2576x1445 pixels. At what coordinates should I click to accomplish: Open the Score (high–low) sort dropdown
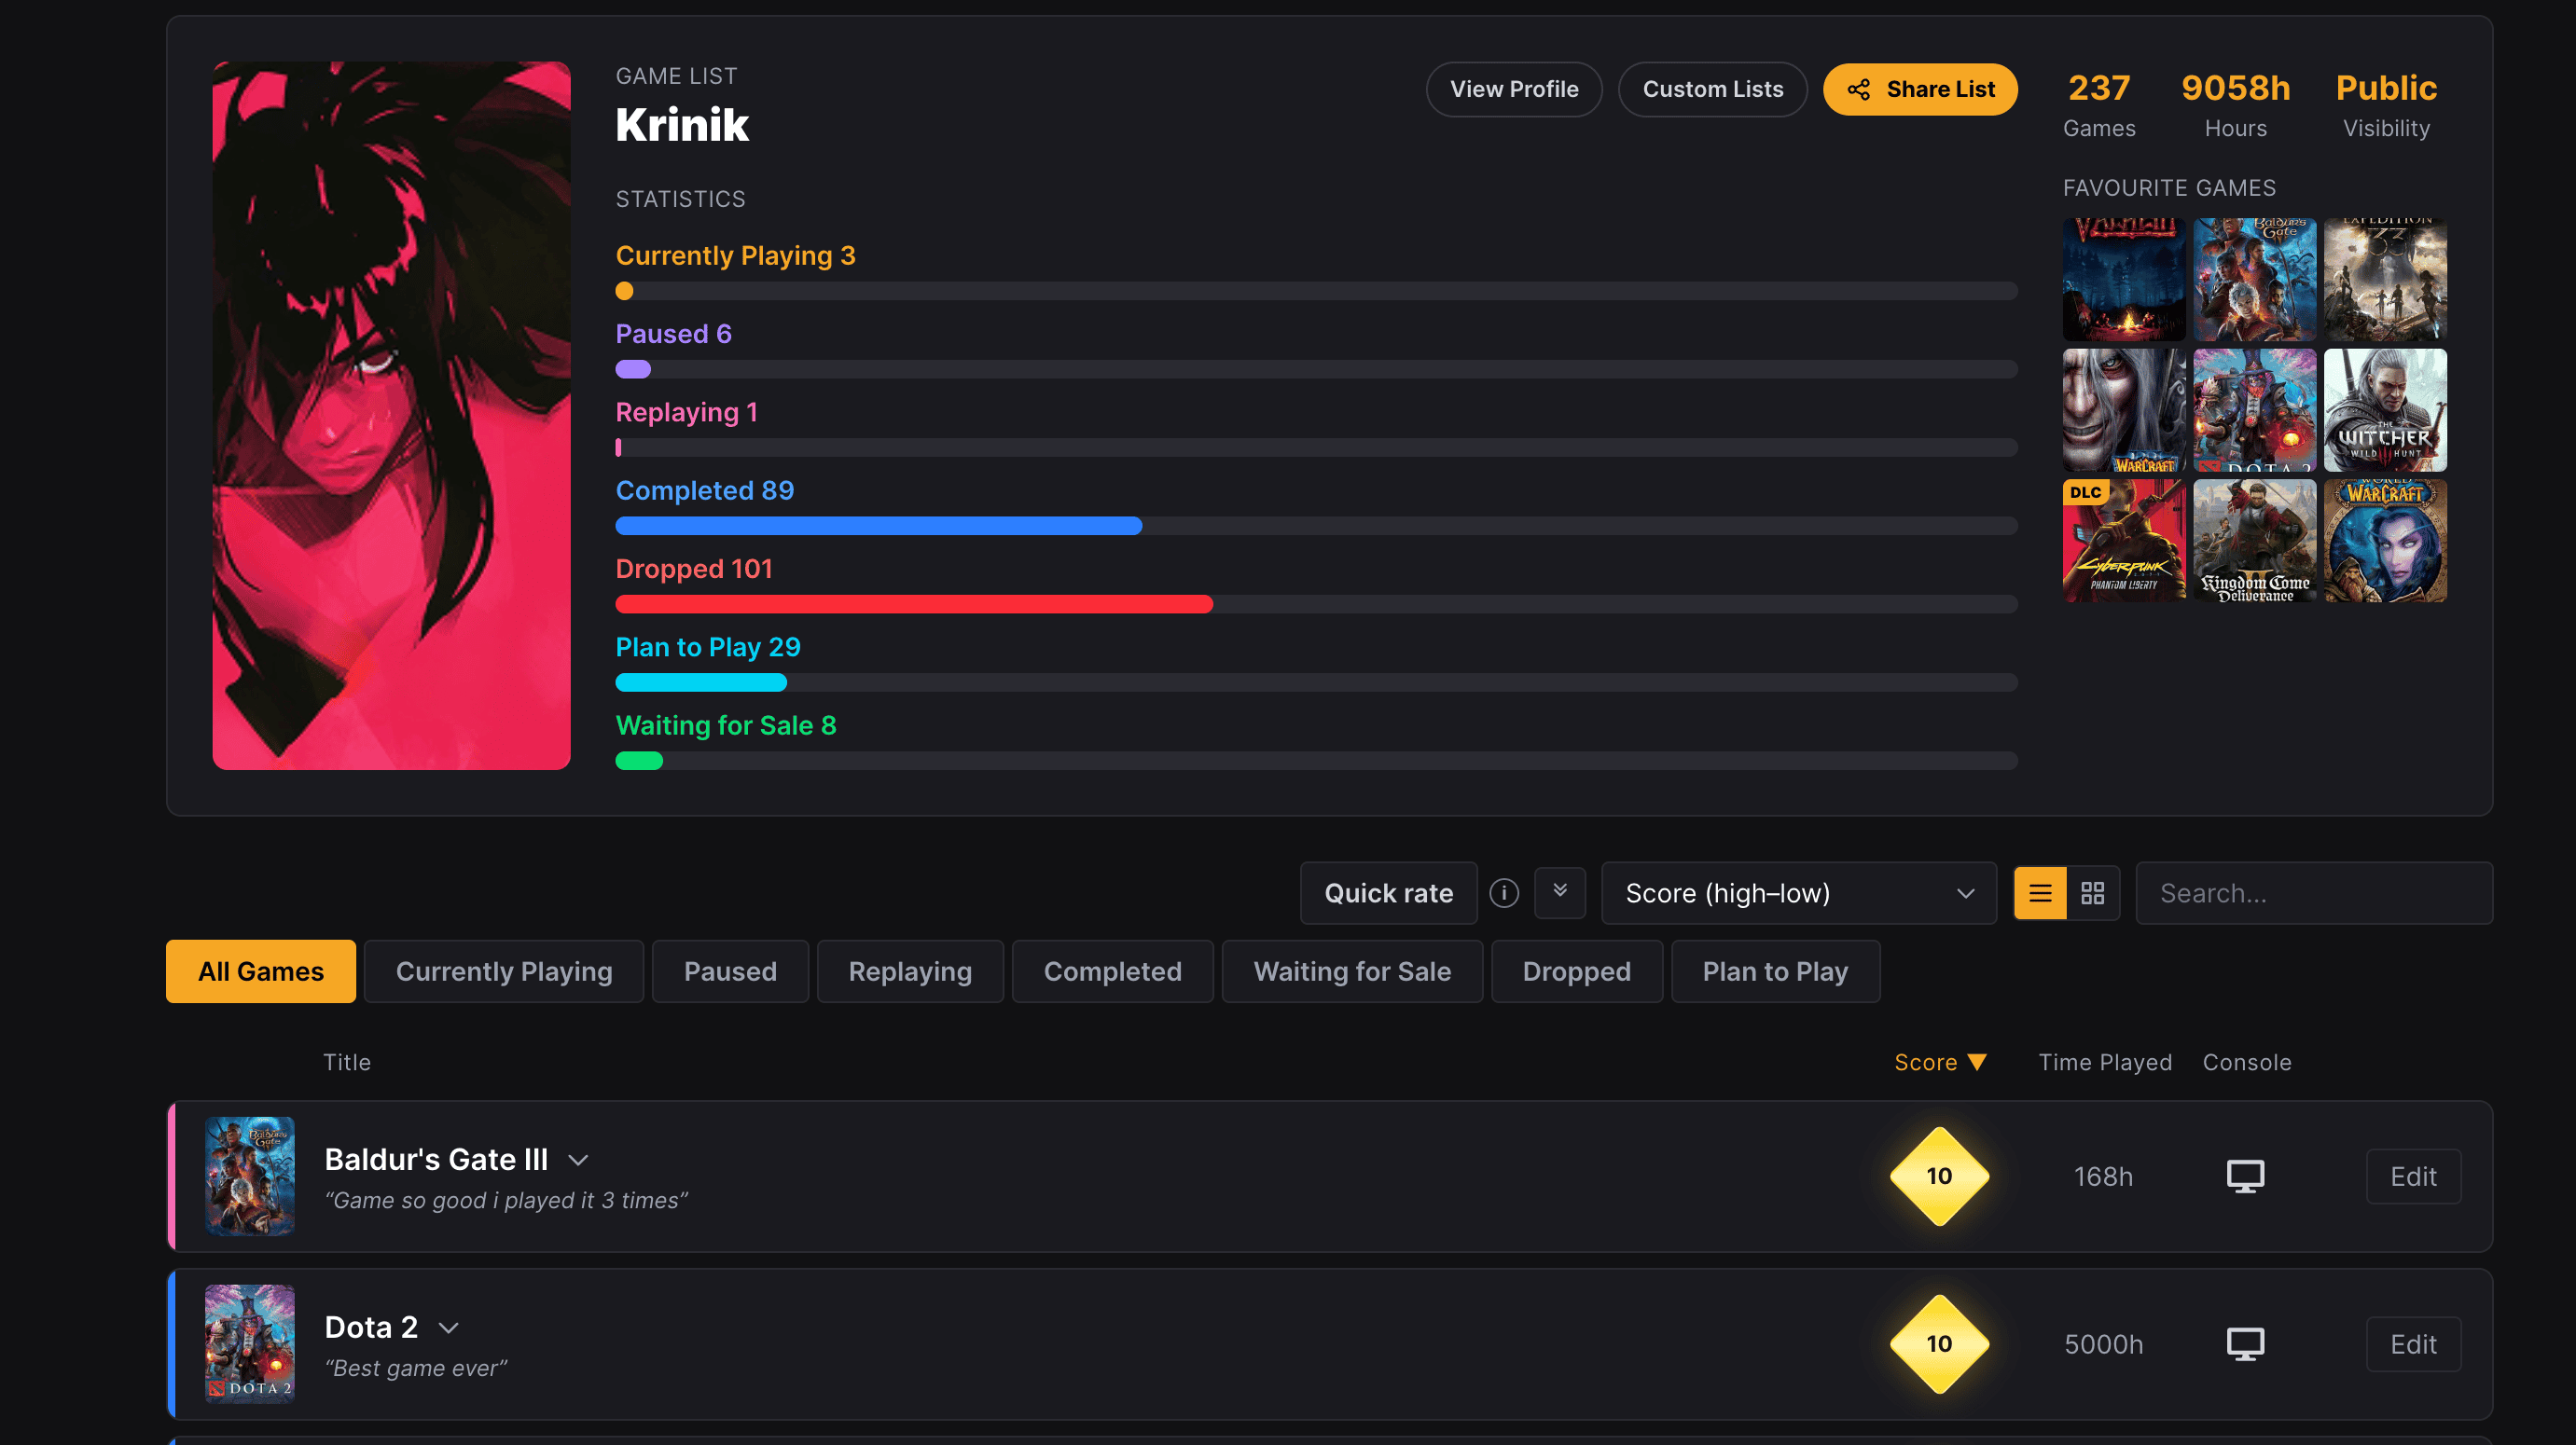tap(1798, 892)
